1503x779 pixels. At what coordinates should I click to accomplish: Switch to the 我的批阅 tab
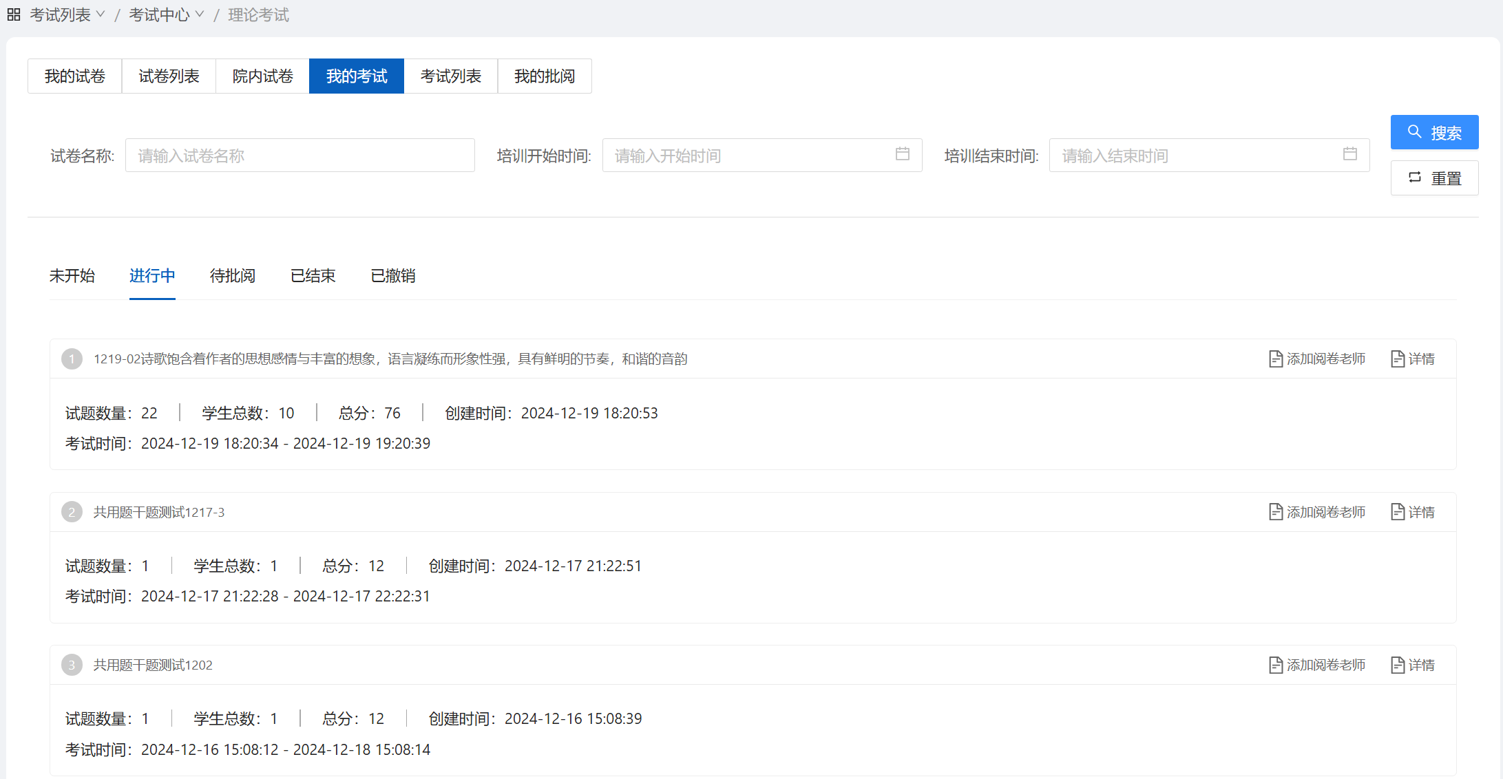544,76
